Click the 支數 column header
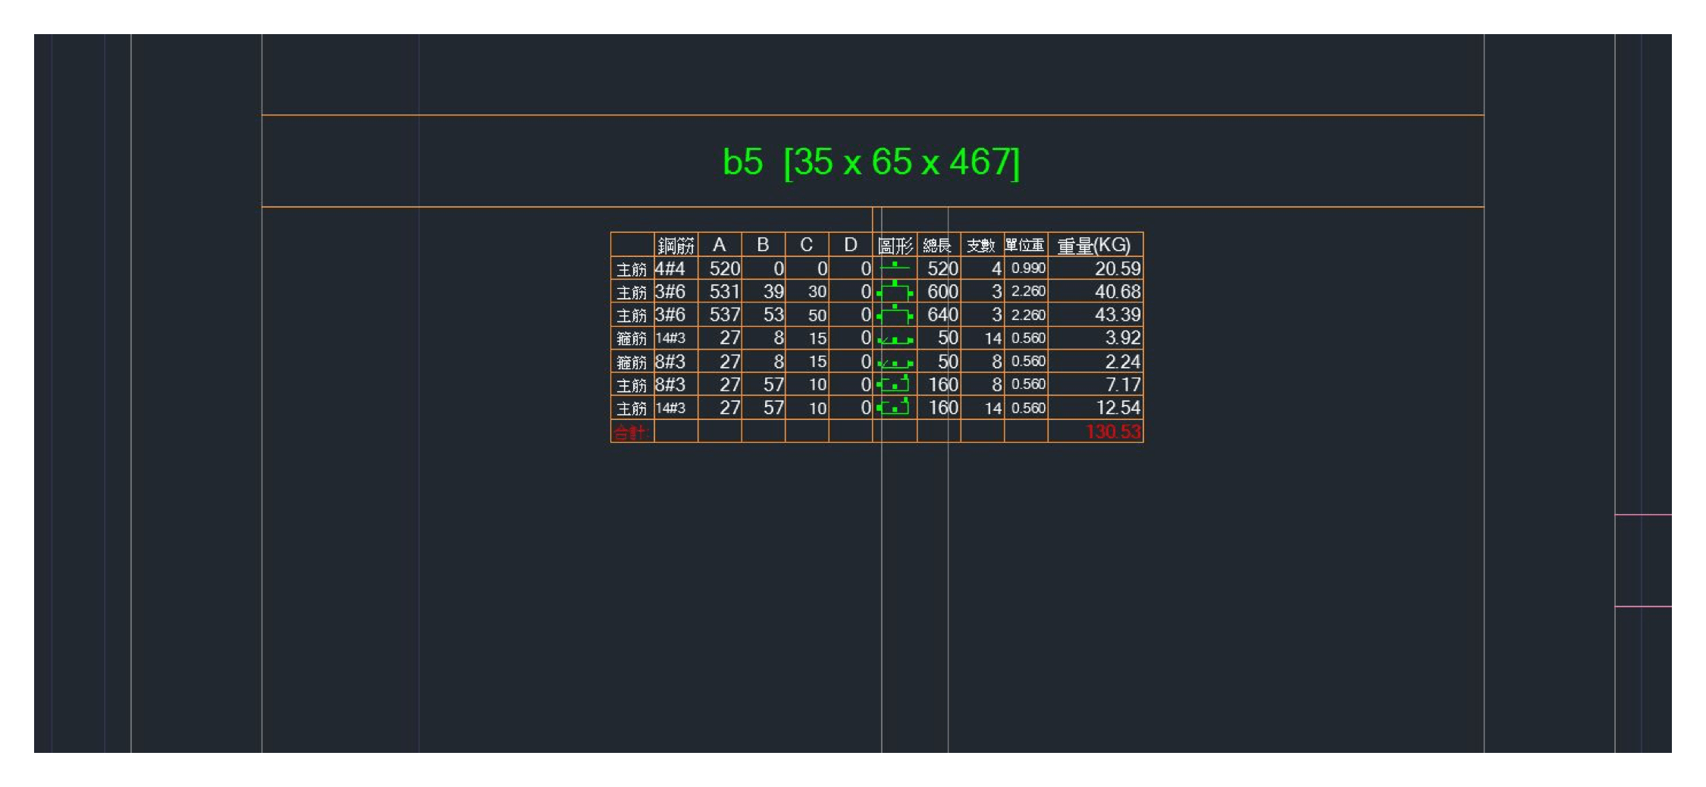This screenshot has height=787, width=1706. [x=980, y=246]
